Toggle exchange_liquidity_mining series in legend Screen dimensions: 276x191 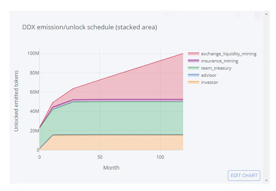(228, 54)
